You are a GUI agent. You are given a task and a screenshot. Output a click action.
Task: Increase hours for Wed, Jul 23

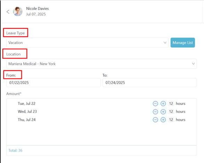pyautogui.click(x=163, y=112)
